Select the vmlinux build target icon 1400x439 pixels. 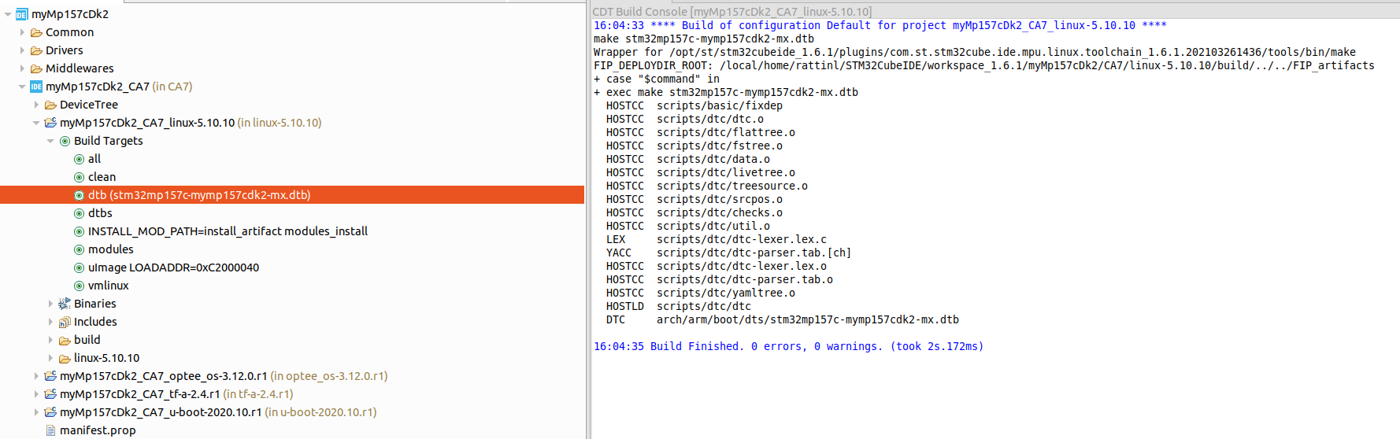79,286
